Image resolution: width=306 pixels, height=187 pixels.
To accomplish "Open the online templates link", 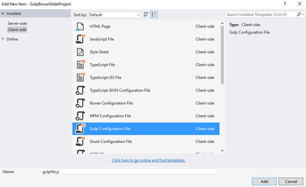I will tap(148, 161).
